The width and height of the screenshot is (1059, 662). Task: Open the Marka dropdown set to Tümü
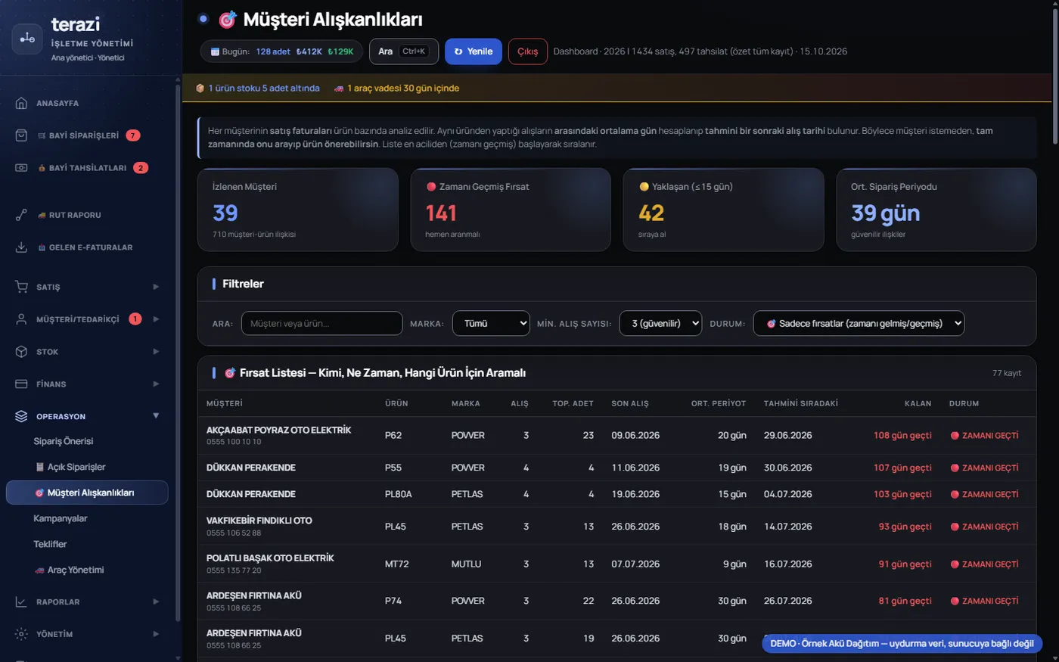tap(491, 323)
